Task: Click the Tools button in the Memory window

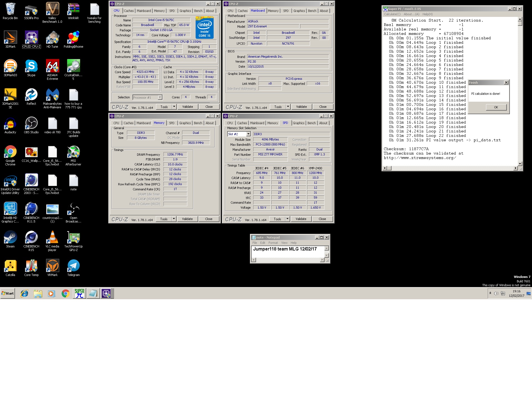Action: coord(164,219)
